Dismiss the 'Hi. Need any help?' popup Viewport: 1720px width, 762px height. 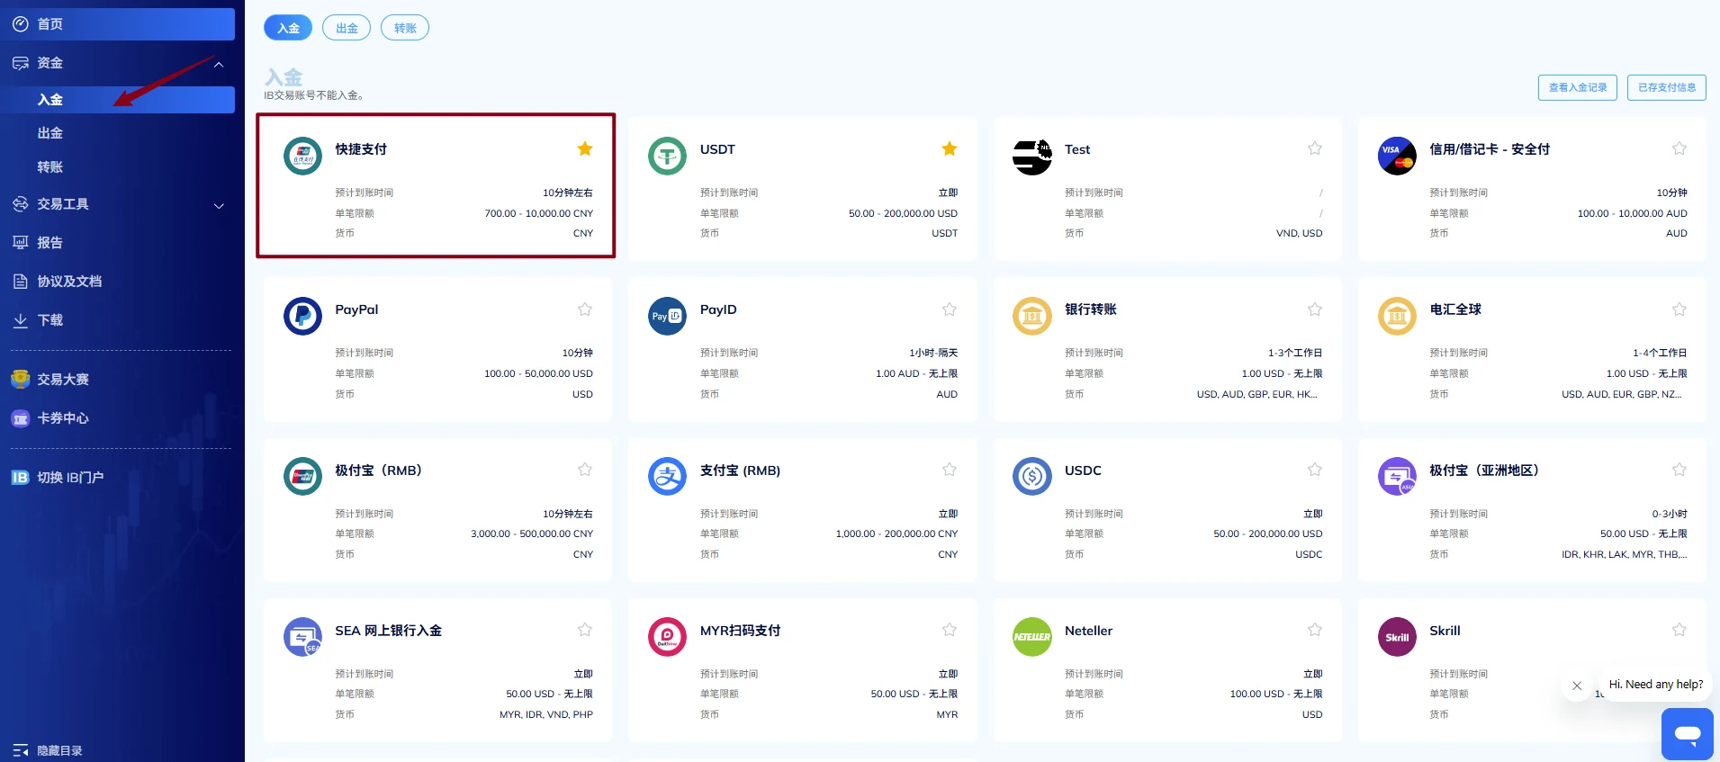coord(1577,686)
